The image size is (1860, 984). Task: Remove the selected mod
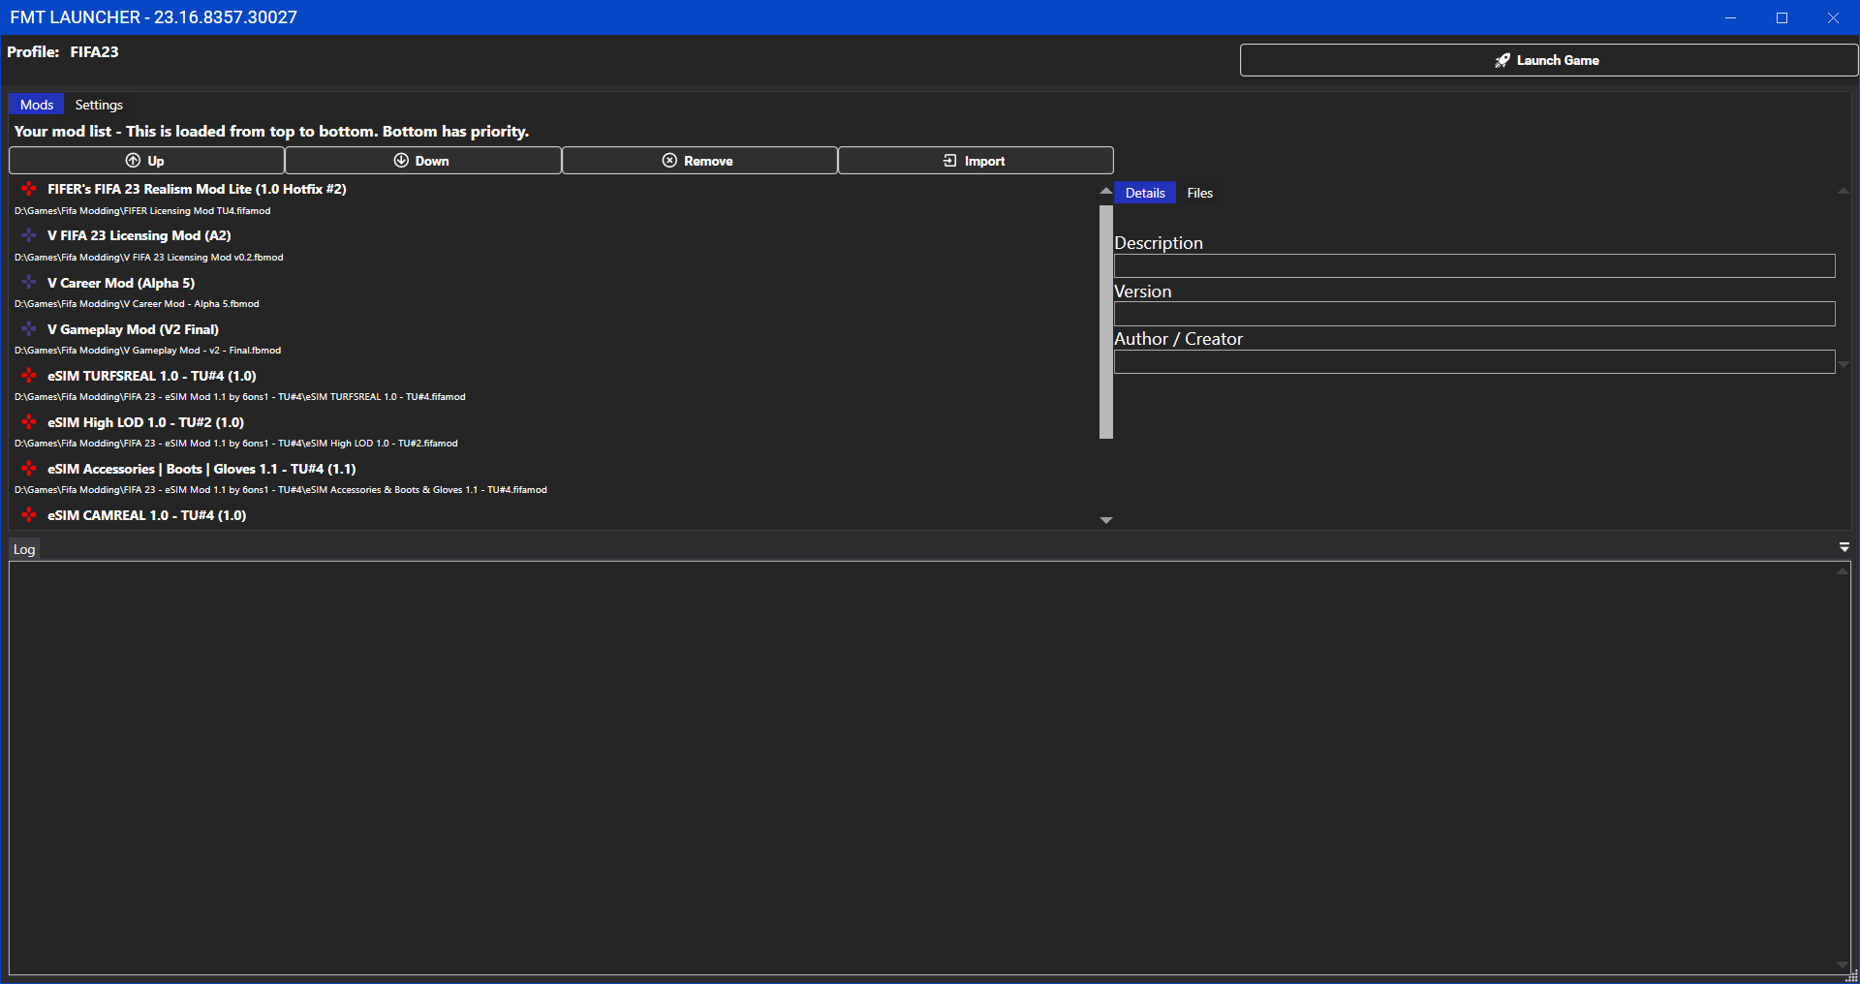click(698, 161)
